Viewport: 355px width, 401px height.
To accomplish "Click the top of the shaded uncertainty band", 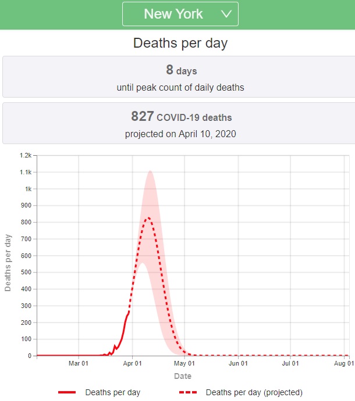I will (150, 171).
